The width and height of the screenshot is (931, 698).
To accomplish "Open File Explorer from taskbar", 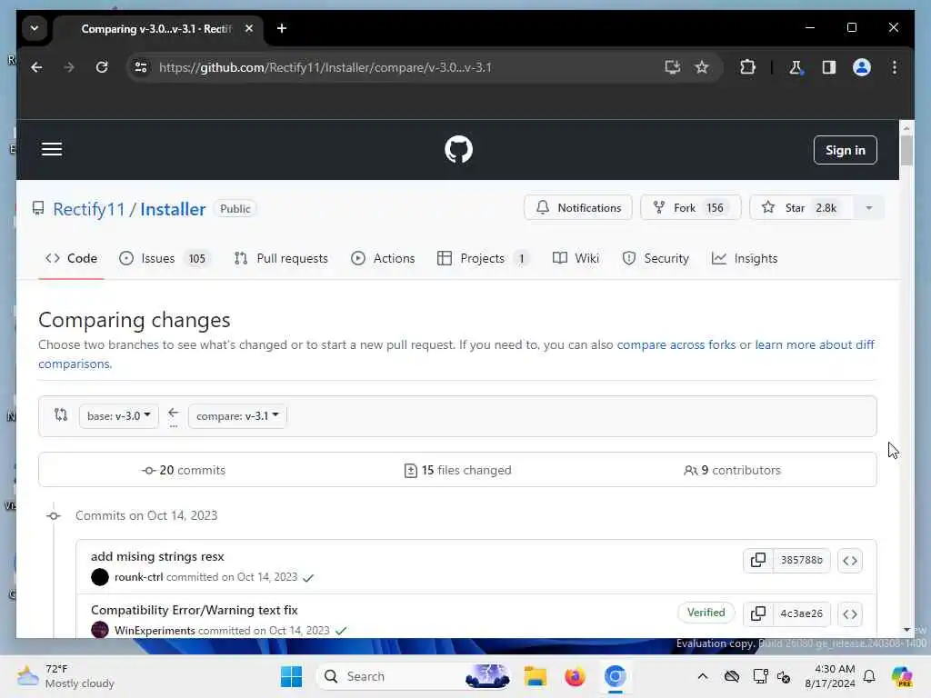I will tap(535, 676).
